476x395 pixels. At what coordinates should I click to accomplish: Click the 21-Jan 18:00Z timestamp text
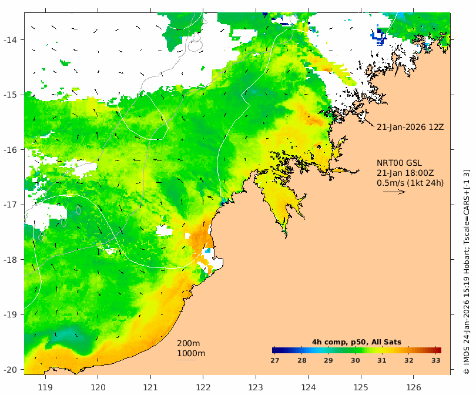click(x=405, y=173)
